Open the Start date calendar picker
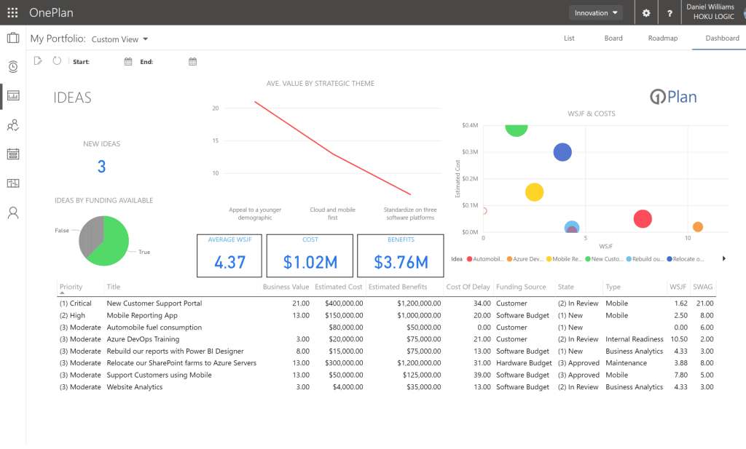This screenshot has width=746, height=449. coord(128,61)
